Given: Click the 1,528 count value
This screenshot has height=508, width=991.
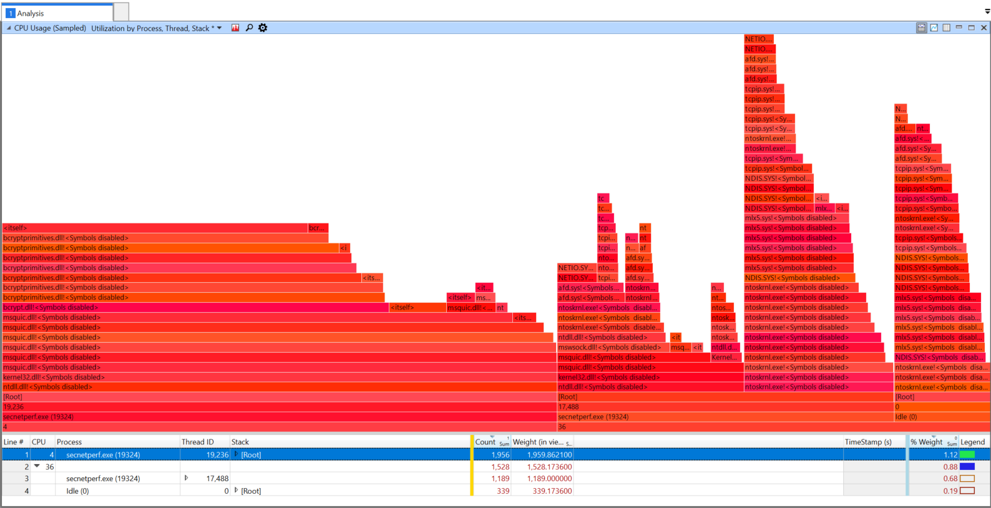Looking at the screenshot, I should [500, 467].
